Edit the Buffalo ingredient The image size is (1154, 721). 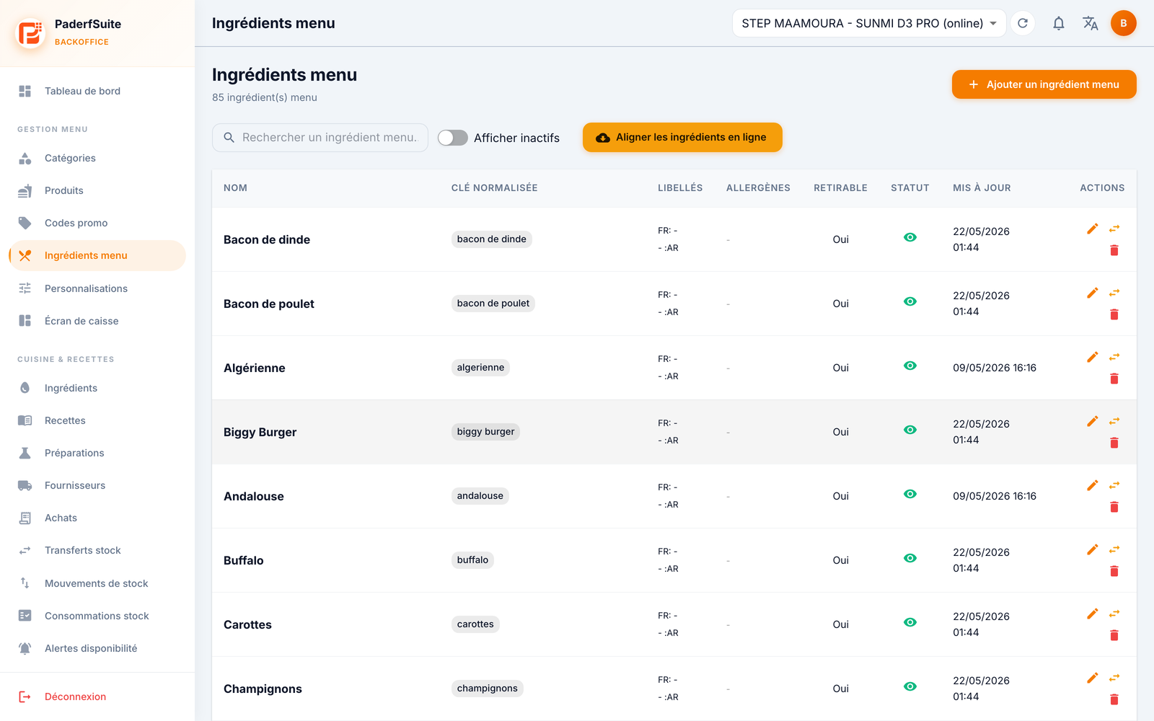(1093, 549)
